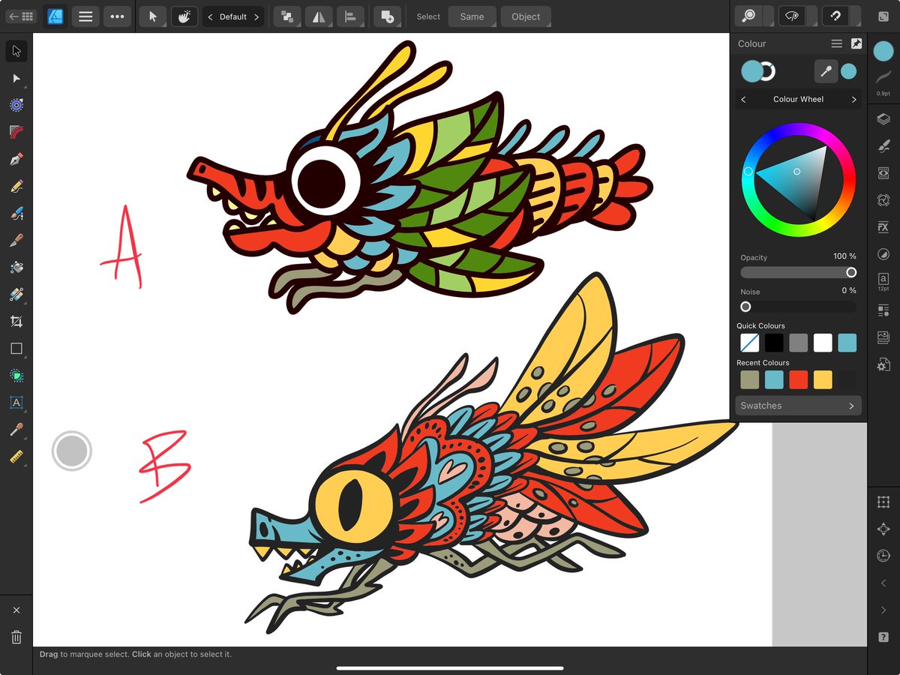Image resolution: width=900 pixels, height=675 pixels.
Task: Open the Layers studio
Action: point(883,118)
